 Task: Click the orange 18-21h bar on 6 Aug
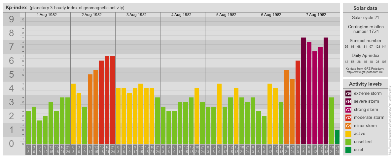coord(287,107)
